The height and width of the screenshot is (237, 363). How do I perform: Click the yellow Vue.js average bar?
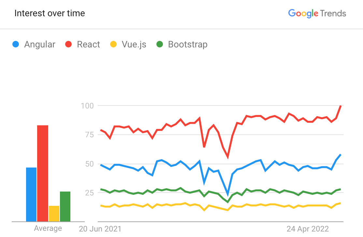(x=54, y=214)
